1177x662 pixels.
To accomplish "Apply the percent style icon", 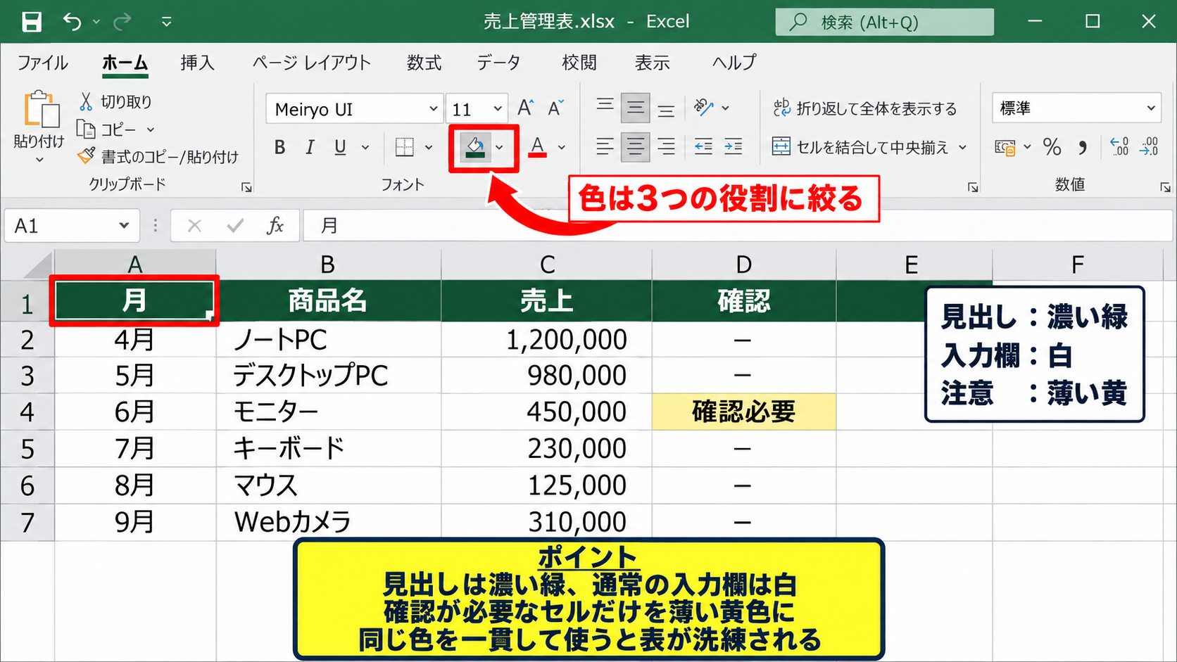I will pos(1052,147).
